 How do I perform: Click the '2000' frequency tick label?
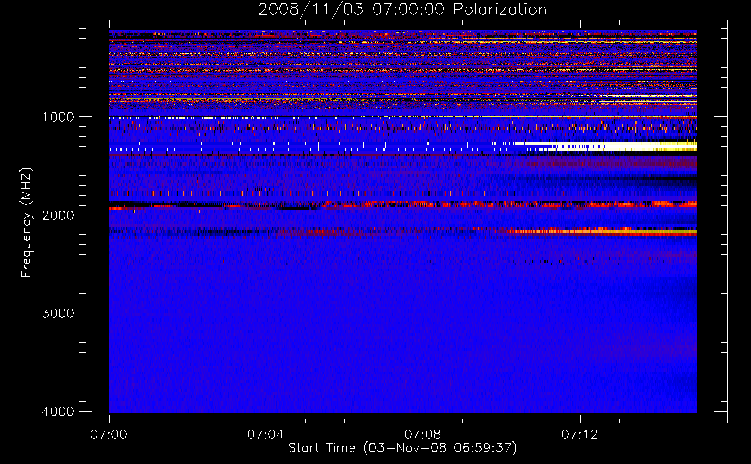coord(58,215)
